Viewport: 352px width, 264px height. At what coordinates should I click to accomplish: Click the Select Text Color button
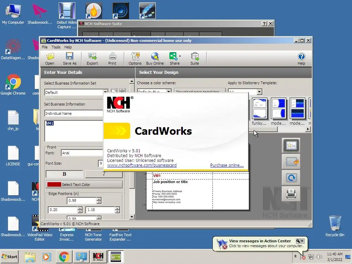[x=84, y=185]
